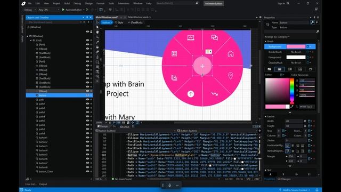This screenshot has width=341, height=192.
Task: Toggle visibility eye of path8
Action: coord(87,133)
